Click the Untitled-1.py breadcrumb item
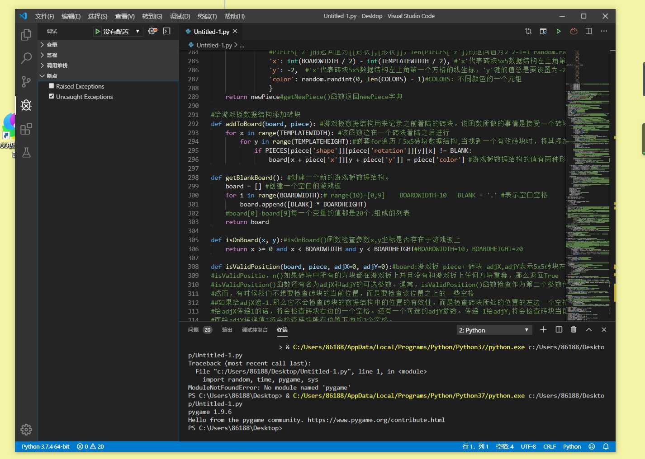This screenshot has width=645, height=459. click(214, 45)
